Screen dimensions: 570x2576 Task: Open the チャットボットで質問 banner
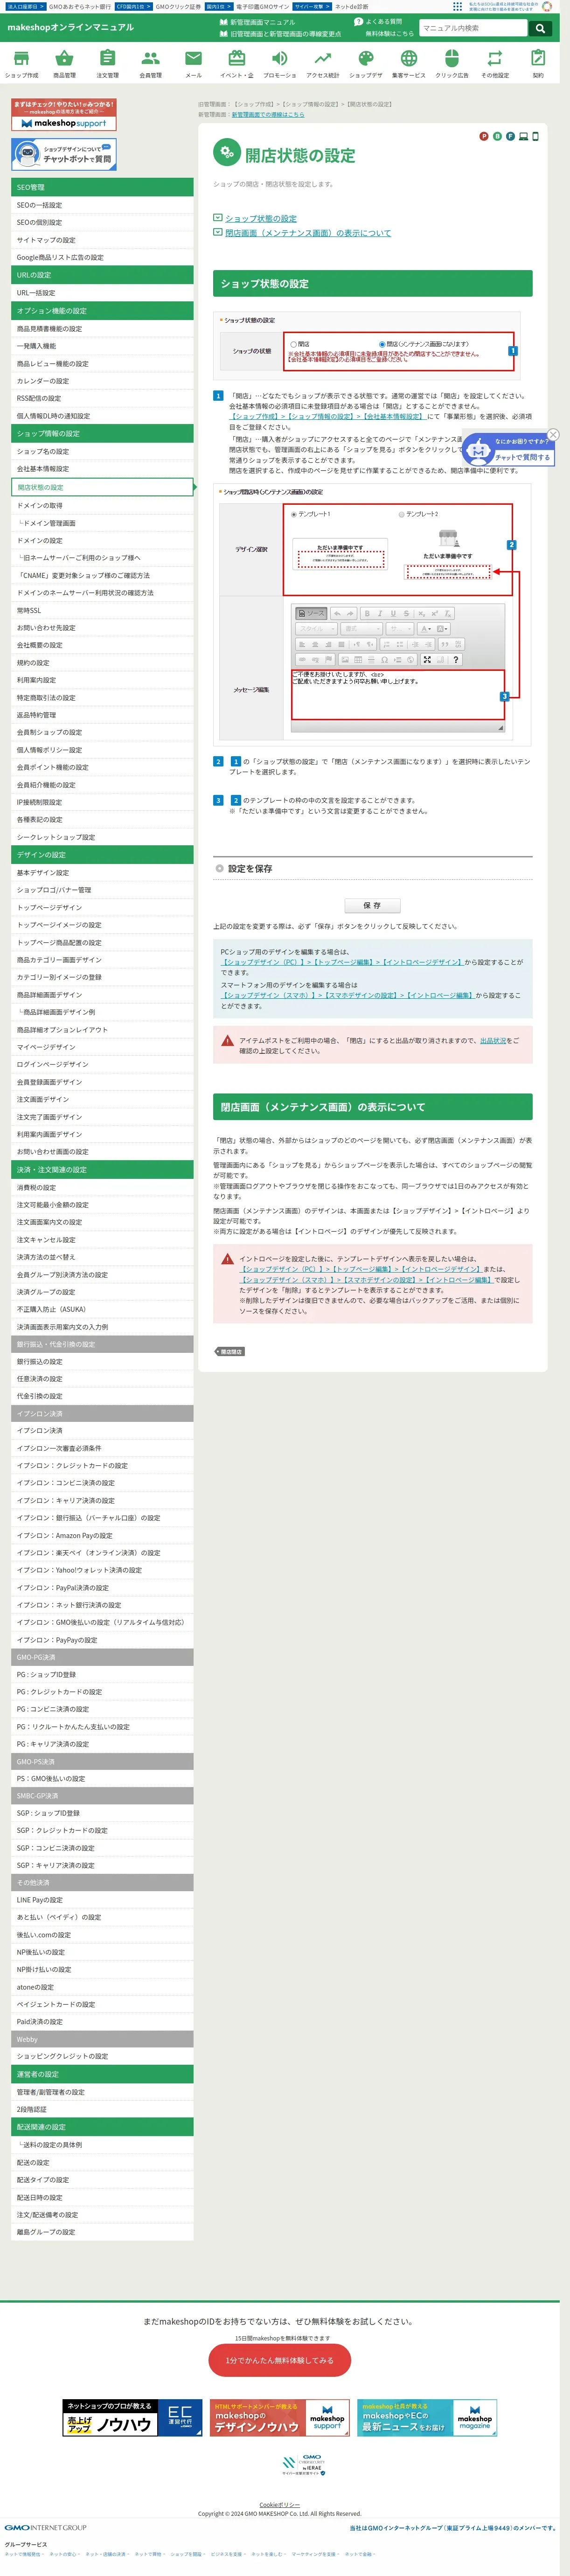64,154
